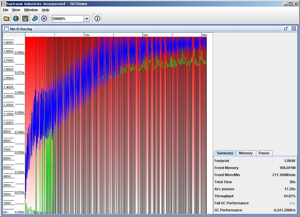Click the 10s marker on the time ruler

pyautogui.click(x=87, y=35)
